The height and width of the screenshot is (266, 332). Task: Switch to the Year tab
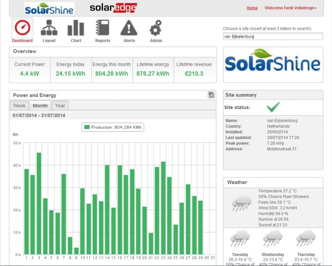pos(60,106)
